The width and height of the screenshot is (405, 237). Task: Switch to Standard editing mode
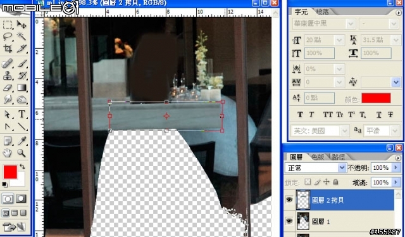click(x=8, y=199)
